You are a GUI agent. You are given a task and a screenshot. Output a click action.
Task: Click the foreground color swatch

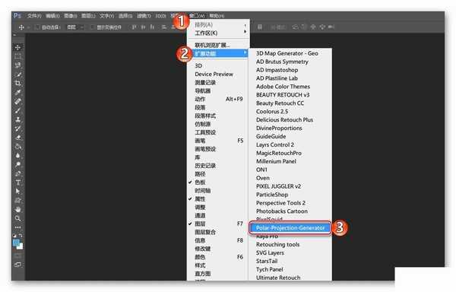(x=16, y=243)
